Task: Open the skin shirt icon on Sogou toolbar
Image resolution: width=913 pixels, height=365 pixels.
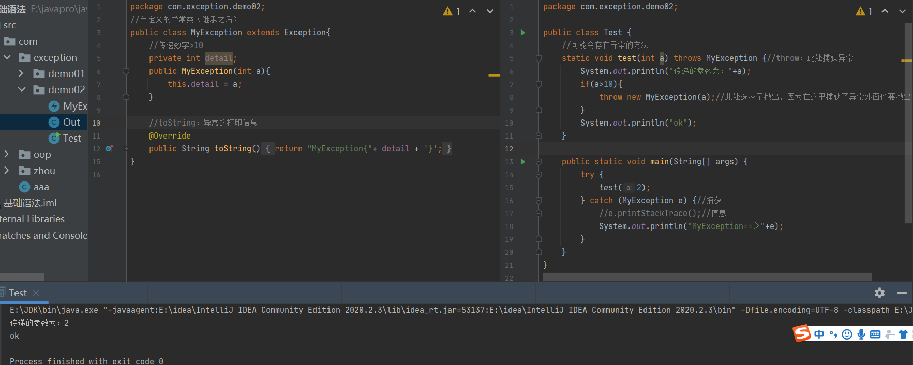Action: click(903, 334)
